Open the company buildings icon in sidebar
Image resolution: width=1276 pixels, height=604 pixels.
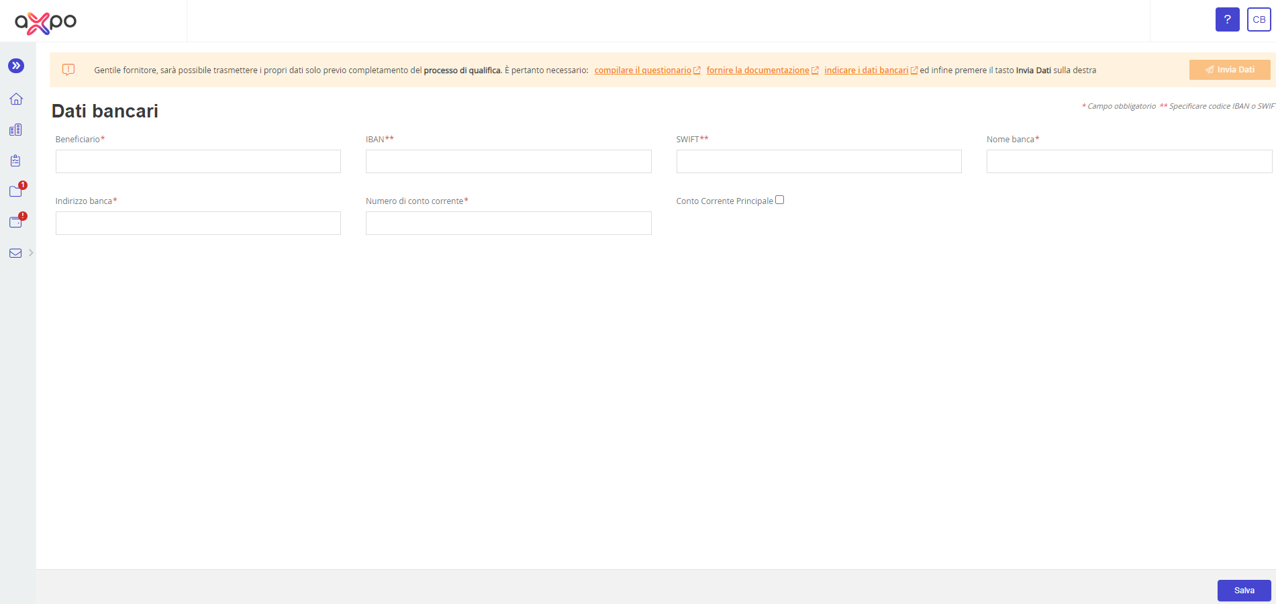[15, 130]
